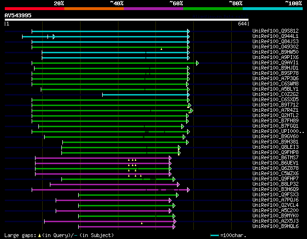
Task: Go to the UniRef100_B3H6Q9 entry
Action: click(275, 190)
